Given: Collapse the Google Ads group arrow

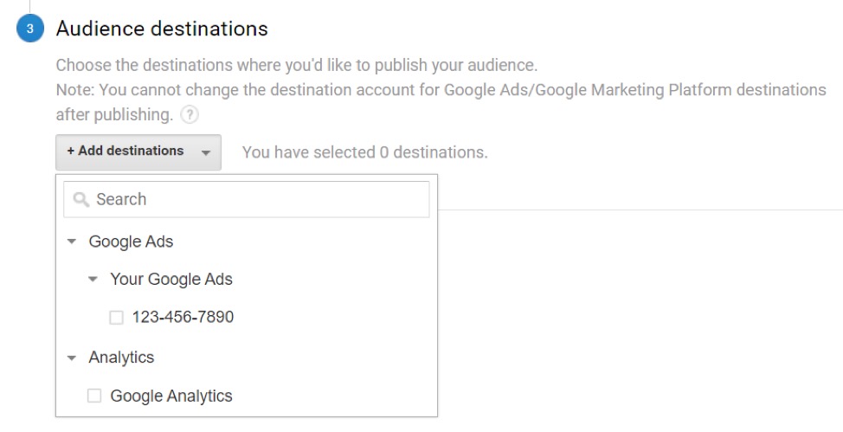Looking at the screenshot, I should click(x=72, y=242).
